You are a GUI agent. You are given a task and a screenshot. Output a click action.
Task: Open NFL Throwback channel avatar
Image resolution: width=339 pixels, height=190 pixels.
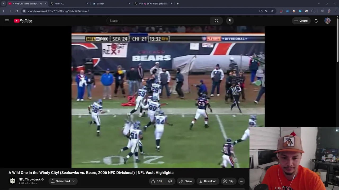[12, 181]
